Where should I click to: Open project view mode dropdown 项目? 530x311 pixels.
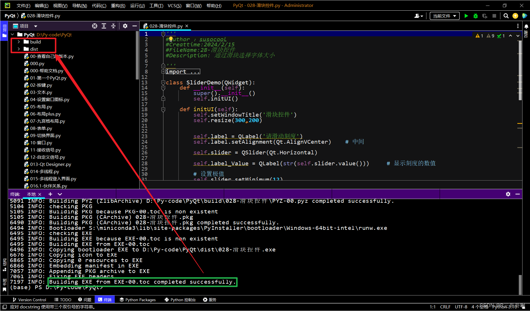tap(25, 26)
